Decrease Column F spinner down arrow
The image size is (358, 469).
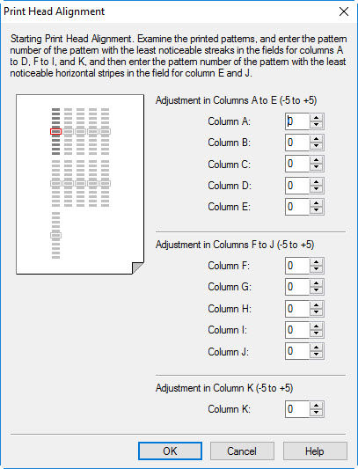coord(316,269)
